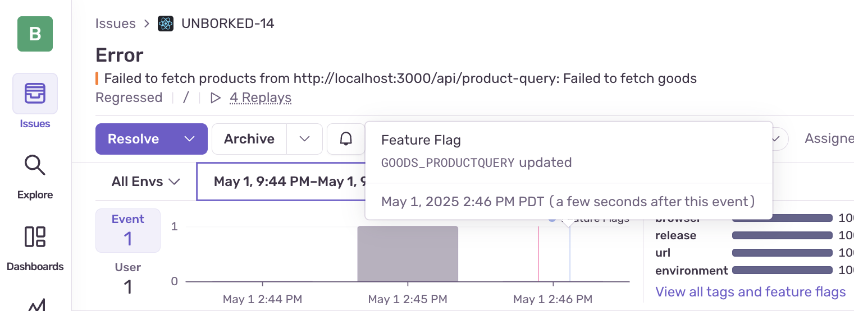
Task: Expand the Archive options chevron
Action: coord(305,139)
